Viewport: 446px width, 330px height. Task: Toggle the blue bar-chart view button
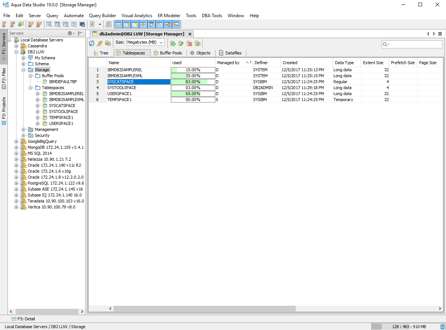point(176,24)
